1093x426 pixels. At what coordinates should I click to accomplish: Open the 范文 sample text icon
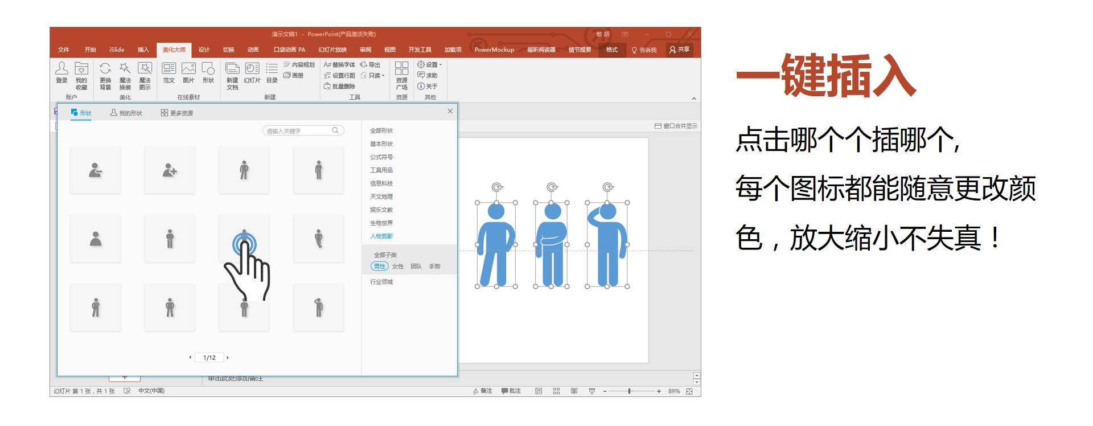point(169,73)
